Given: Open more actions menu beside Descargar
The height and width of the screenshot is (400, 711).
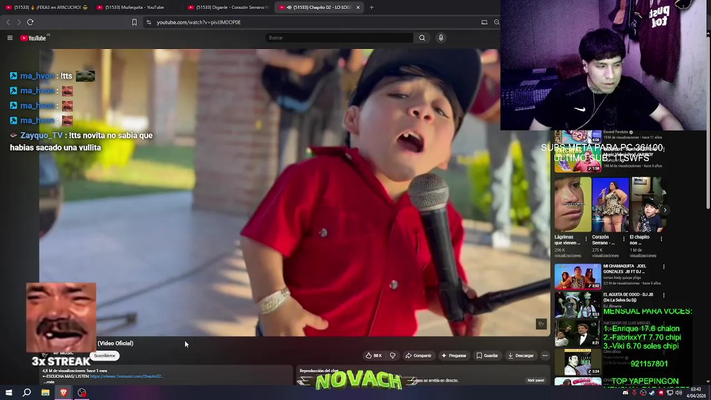Looking at the screenshot, I should pyautogui.click(x=545, y=356).
